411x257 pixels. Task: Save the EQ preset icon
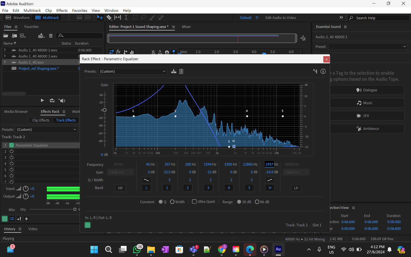tap(174, 71)
